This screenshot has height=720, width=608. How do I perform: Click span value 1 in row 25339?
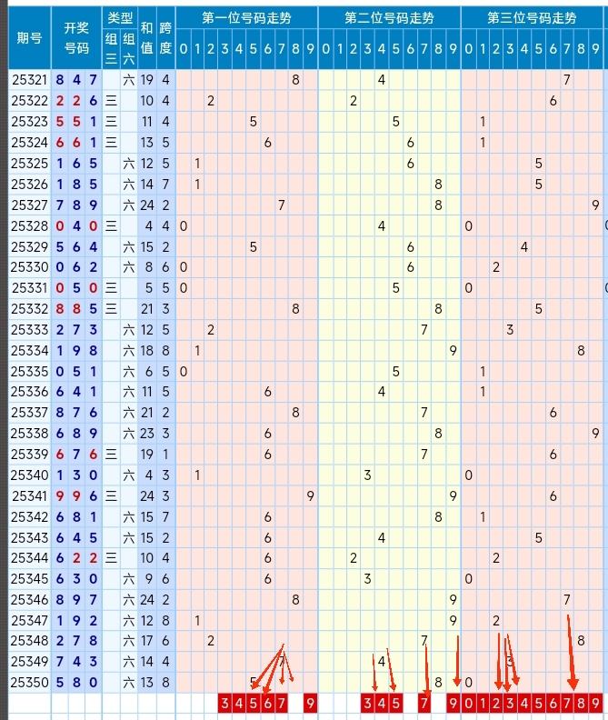pyautogui.click(x=165, y=455)
